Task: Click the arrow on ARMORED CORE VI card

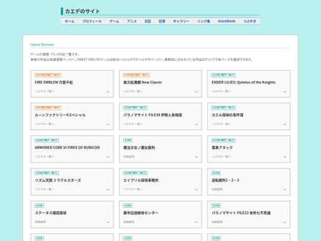Action: [108, 157]
